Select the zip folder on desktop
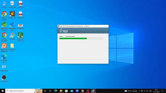 click(x=12, y=47)
